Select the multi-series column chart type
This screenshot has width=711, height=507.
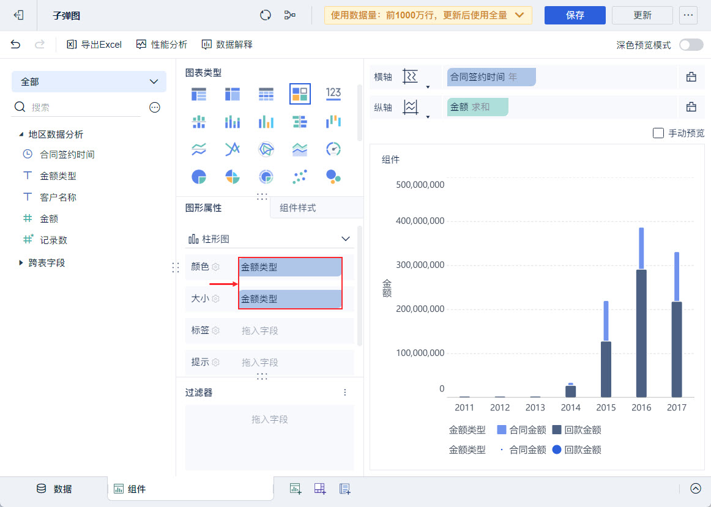click(x=266, y=122)
